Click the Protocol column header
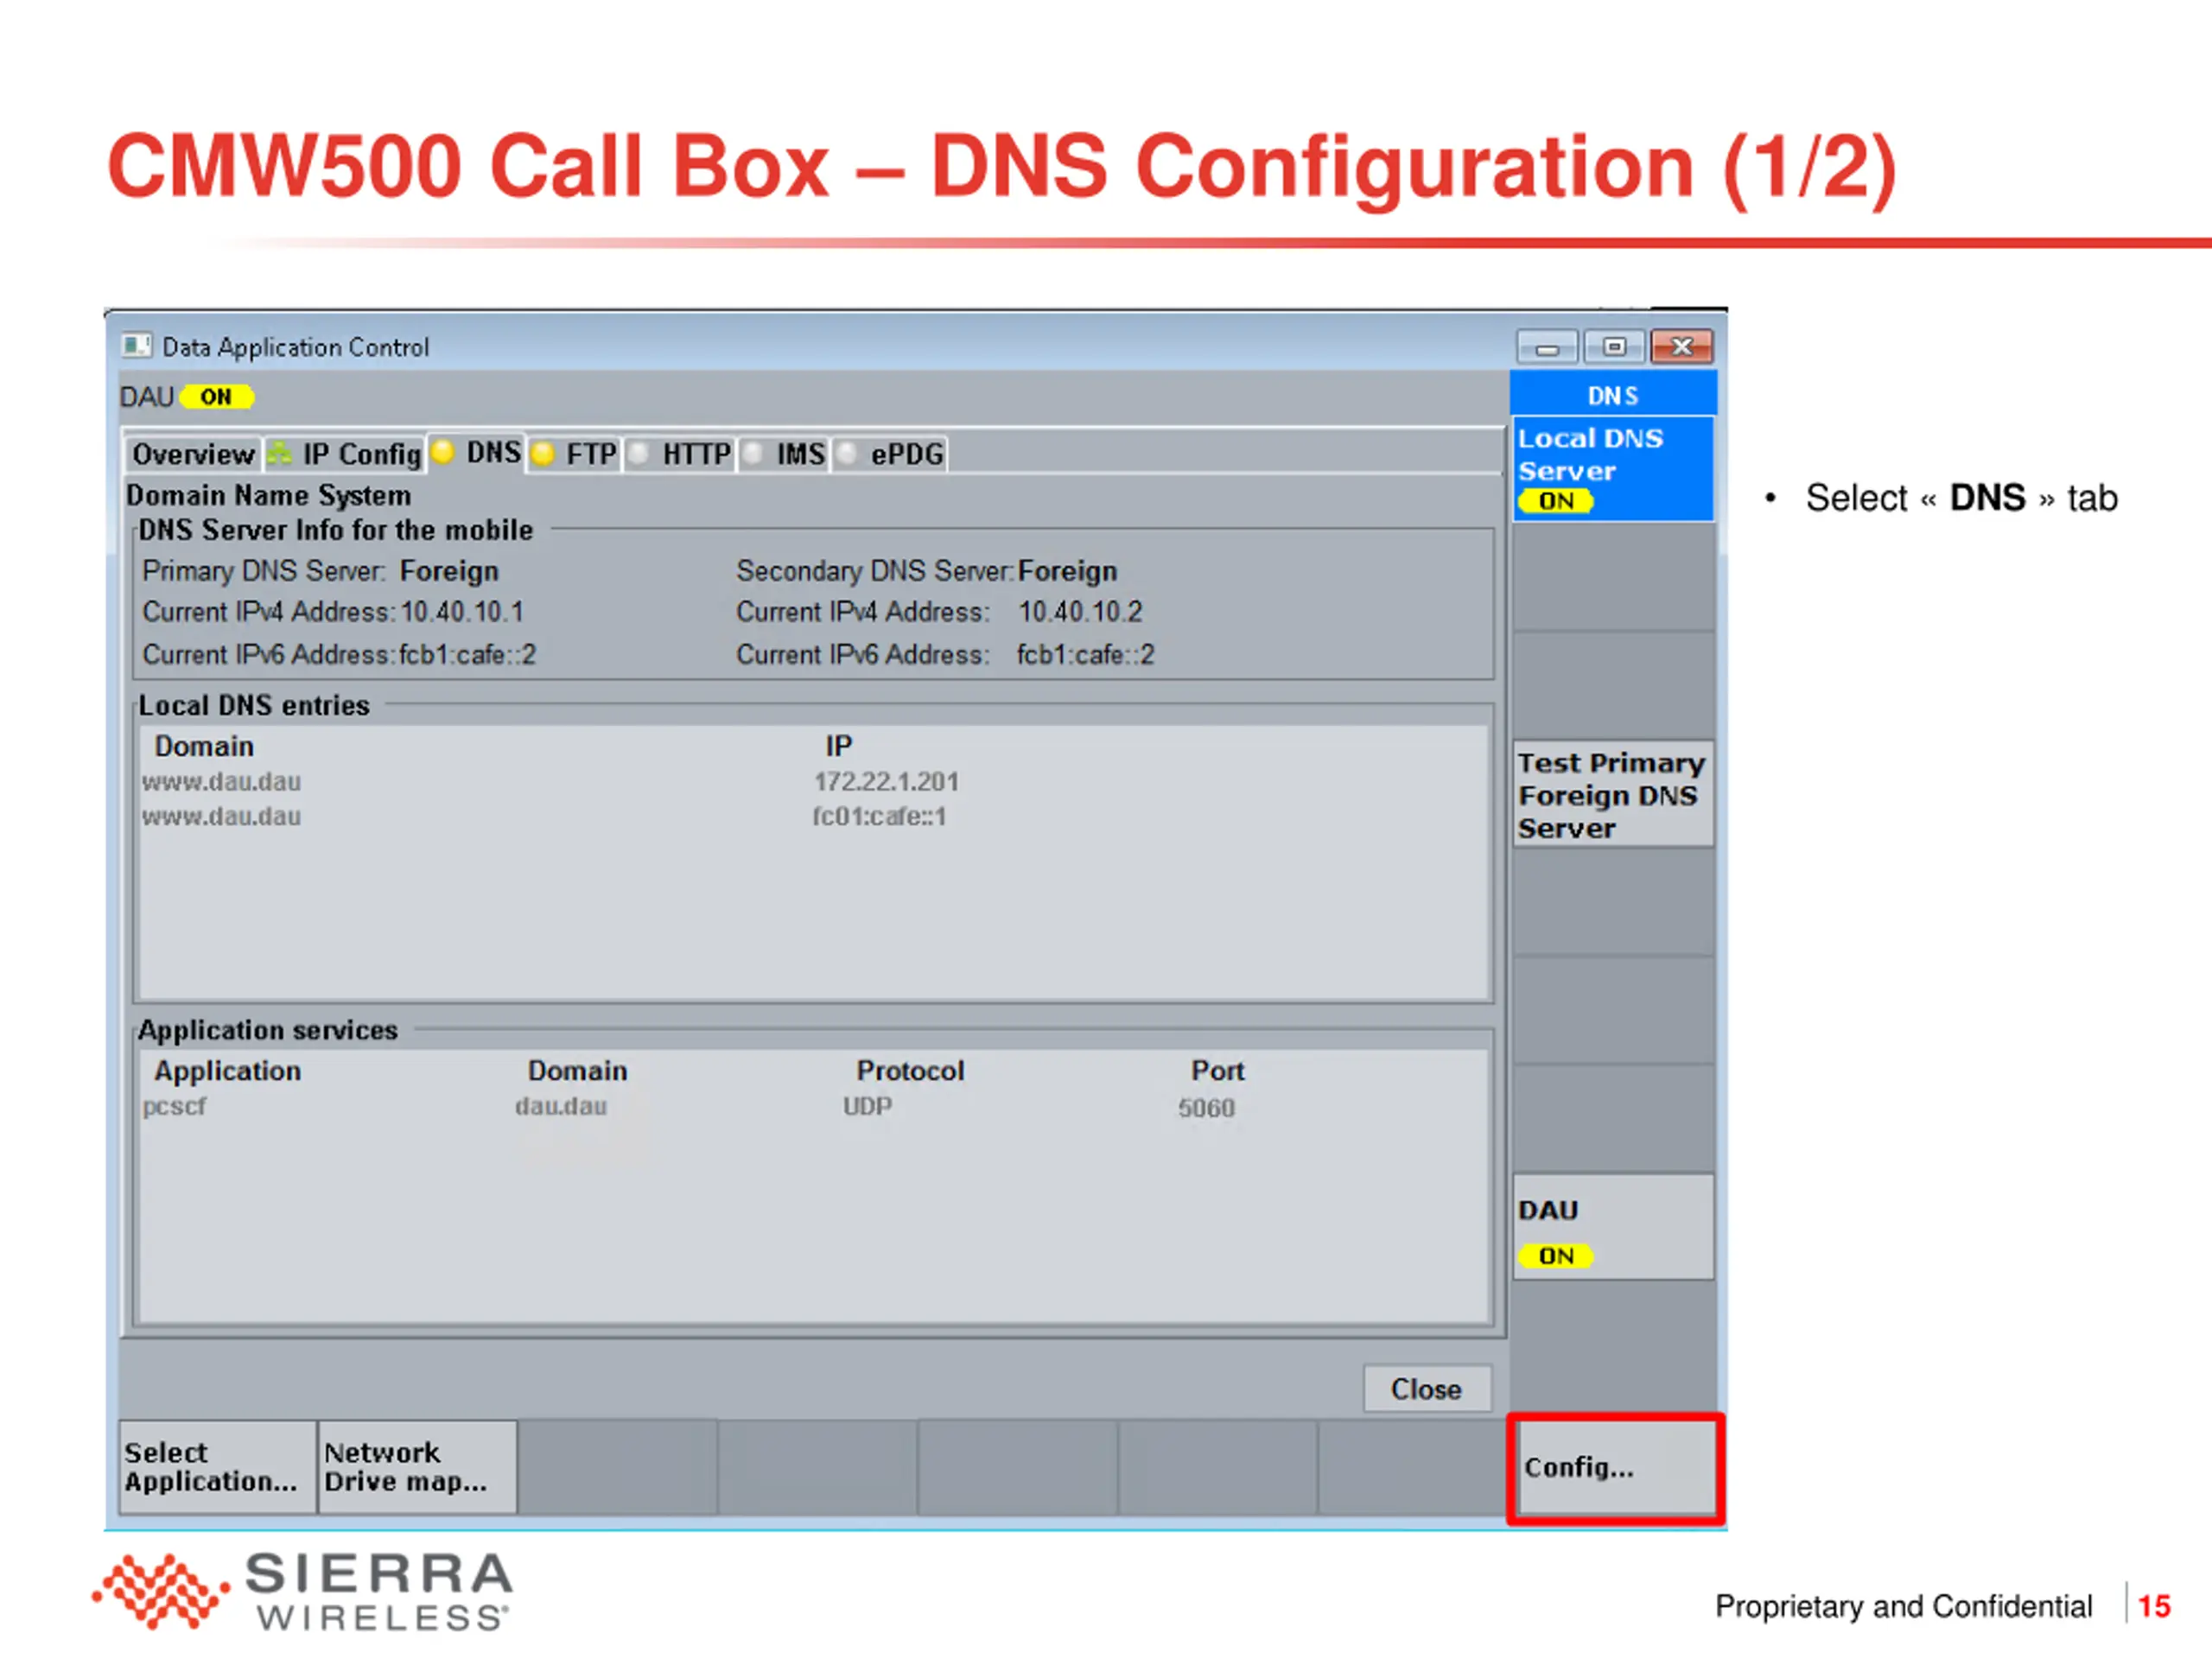This screenshot has height=1659, width=2212. (910, 1071)
